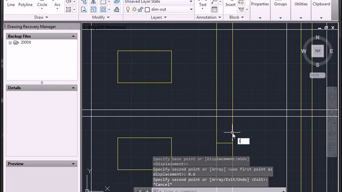
Task: Select the Array tool in Modify panel
Action: point(103,10)
